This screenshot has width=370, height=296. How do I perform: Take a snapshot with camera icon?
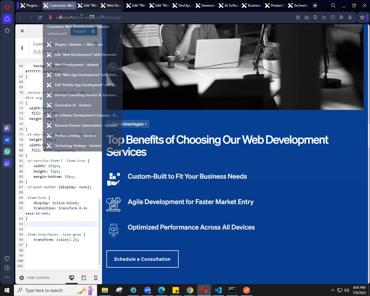click(307, 18)
